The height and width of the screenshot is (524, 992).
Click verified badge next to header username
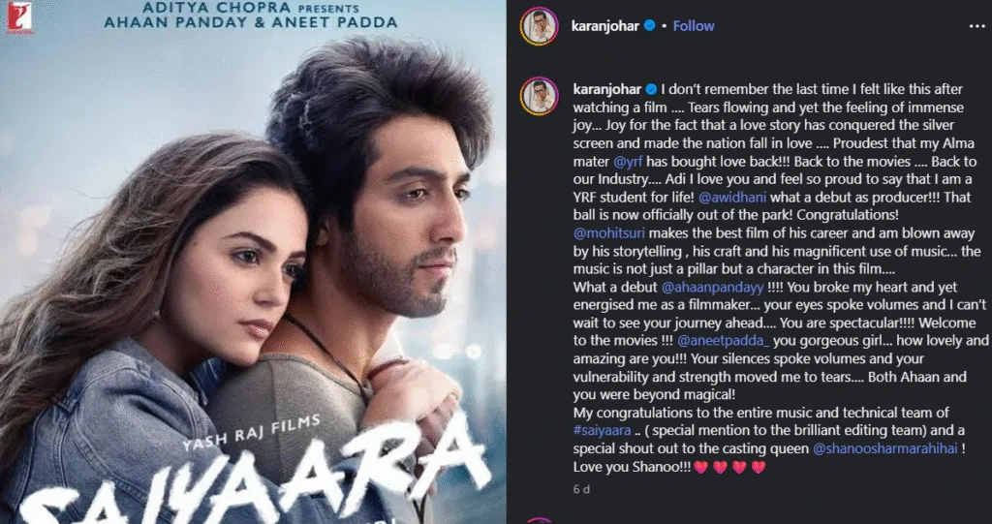tap(649, 26)
